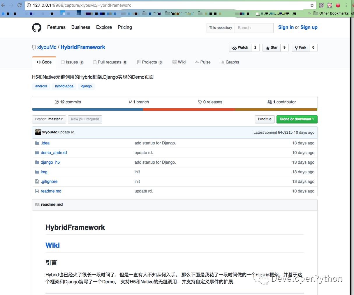
Task: Click the browser forward arrow
Action: pos(11,5)
